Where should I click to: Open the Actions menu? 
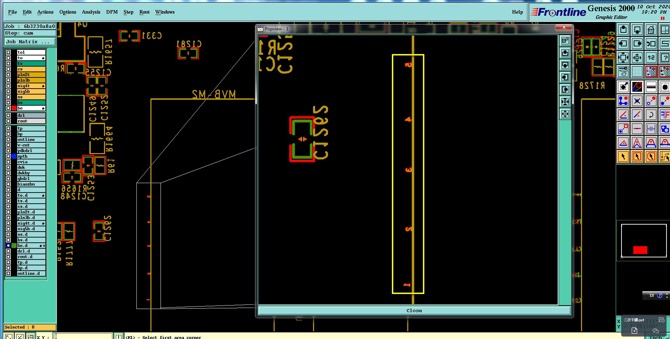pos(45,12)
